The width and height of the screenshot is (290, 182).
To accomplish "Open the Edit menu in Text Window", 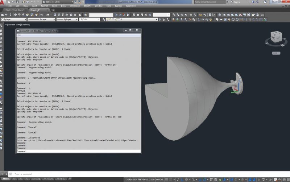I will tap(19, 35).
